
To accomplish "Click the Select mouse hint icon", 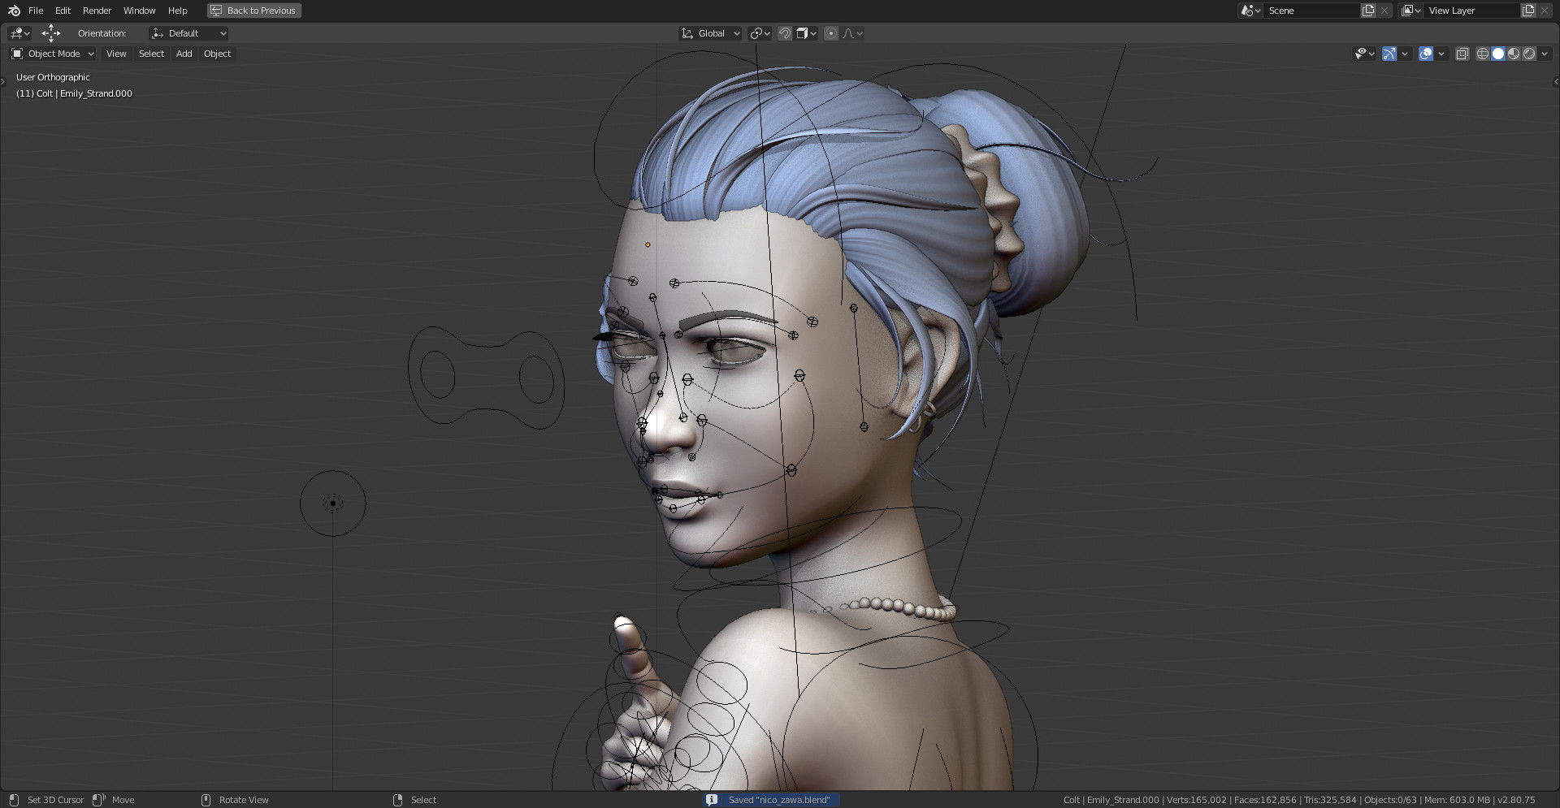I will click(397, 800).
